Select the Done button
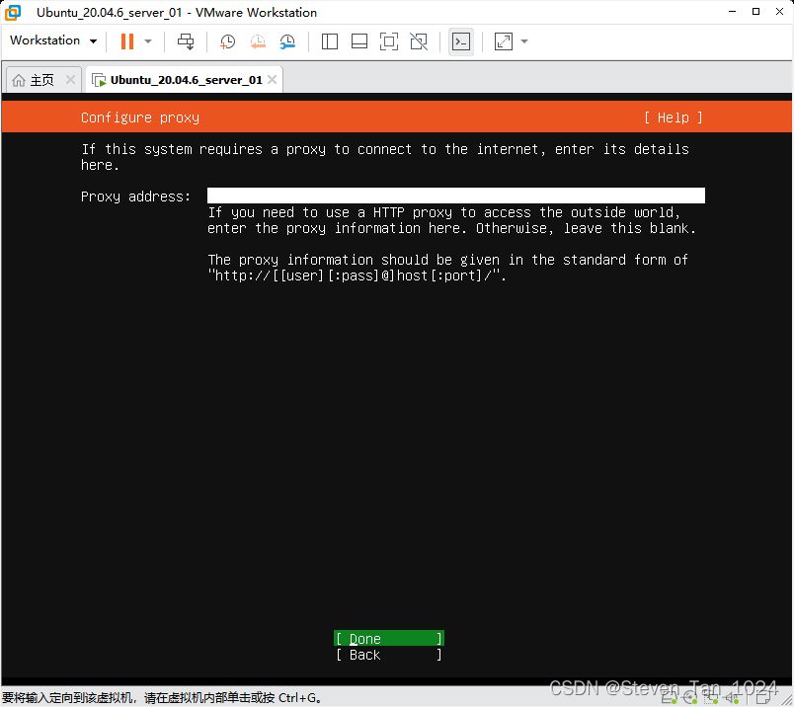The height and width of the screenshot is (707, 794). (x=389, y=639)
